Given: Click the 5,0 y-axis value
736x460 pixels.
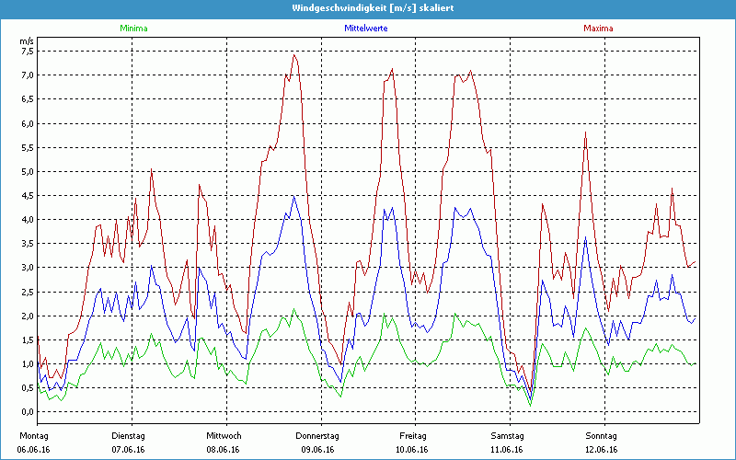Looking at the screenshot, I should tap(28, 171).
